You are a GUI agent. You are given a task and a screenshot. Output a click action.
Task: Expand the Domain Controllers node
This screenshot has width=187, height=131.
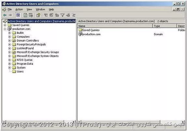point(9,41)
